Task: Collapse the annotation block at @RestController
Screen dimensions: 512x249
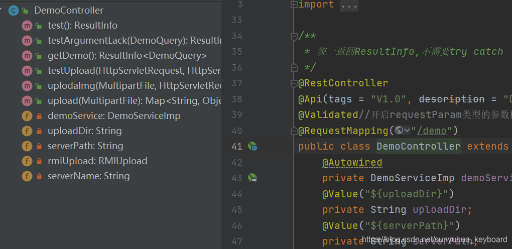Action: click(x=294, y=84)
